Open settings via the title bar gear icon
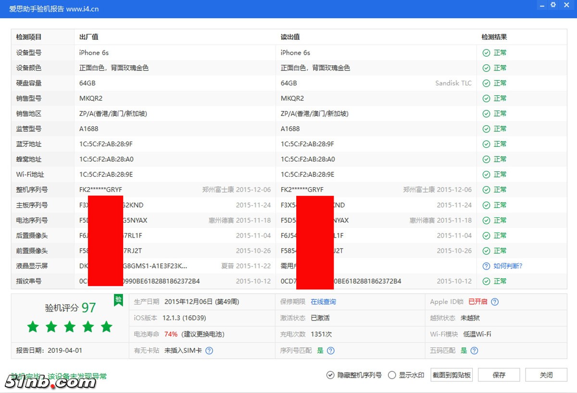This screenshot has height=393, width=577. pos(553,5)
